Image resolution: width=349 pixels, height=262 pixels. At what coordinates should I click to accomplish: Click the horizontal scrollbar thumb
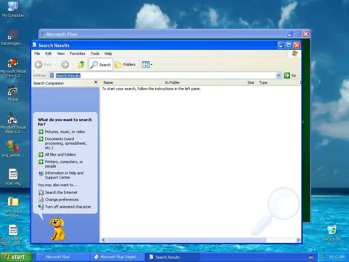tap(186, 240)
